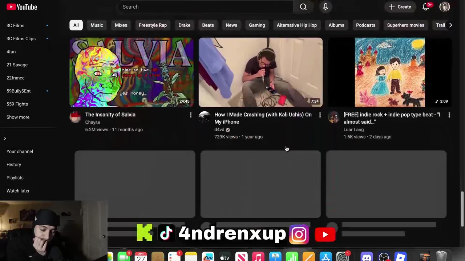Open the account avatar menu
Image resolution: width=465 pixels, height=261 pixels.
(x=445, y=7)
